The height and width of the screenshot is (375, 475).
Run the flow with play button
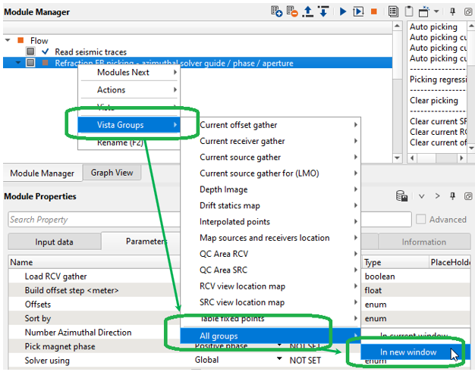tap(343, 11)
